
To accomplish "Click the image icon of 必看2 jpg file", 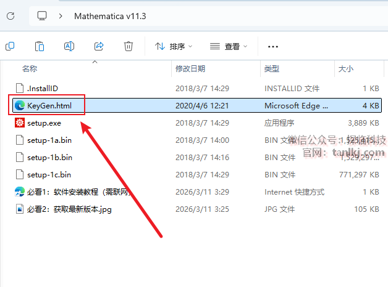I will [20, 209].
